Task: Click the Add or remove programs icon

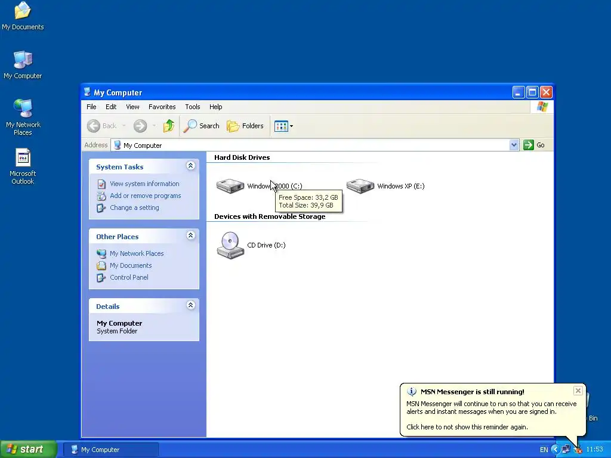Action: 101,196
